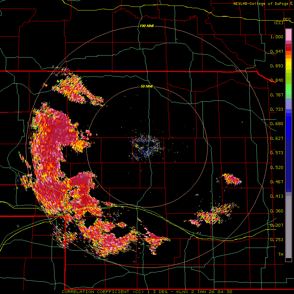Click the 1.000 value on the legend
Image resolution: width=294 pixels, height=294 pixels.
click(277, 37)
